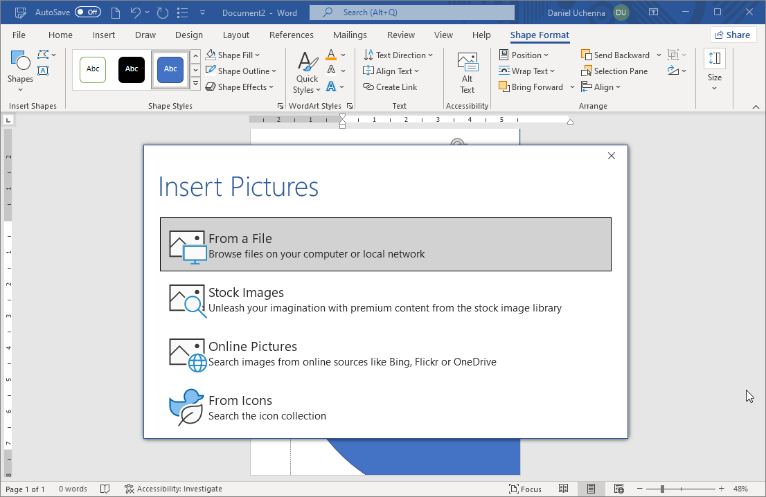Click the zoom slider handle
Viewport: 766px width, 497px height.
point(662,489)
